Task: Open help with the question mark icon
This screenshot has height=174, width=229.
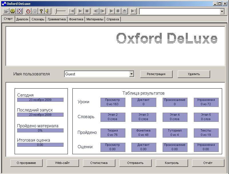Action: (x=41, y=11)
